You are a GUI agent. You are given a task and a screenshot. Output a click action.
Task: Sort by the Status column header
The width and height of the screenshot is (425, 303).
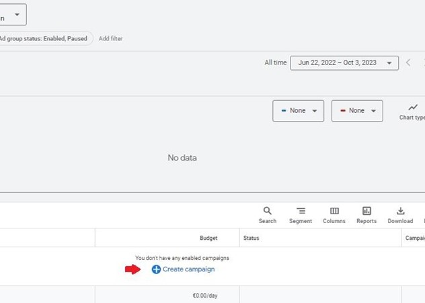252,238
